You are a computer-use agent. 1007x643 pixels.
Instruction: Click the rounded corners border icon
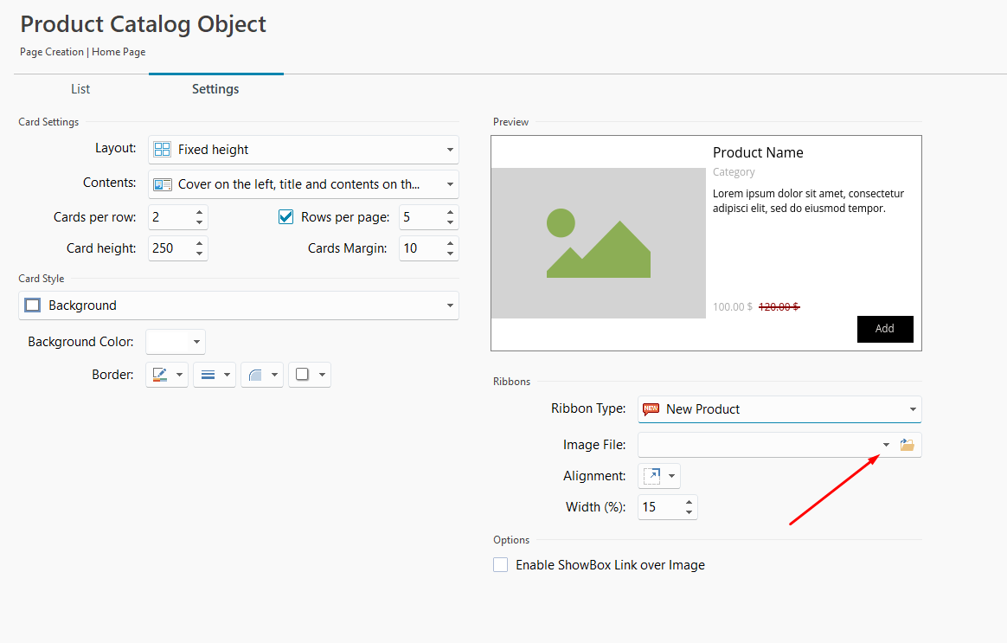(x=255, y=375)
